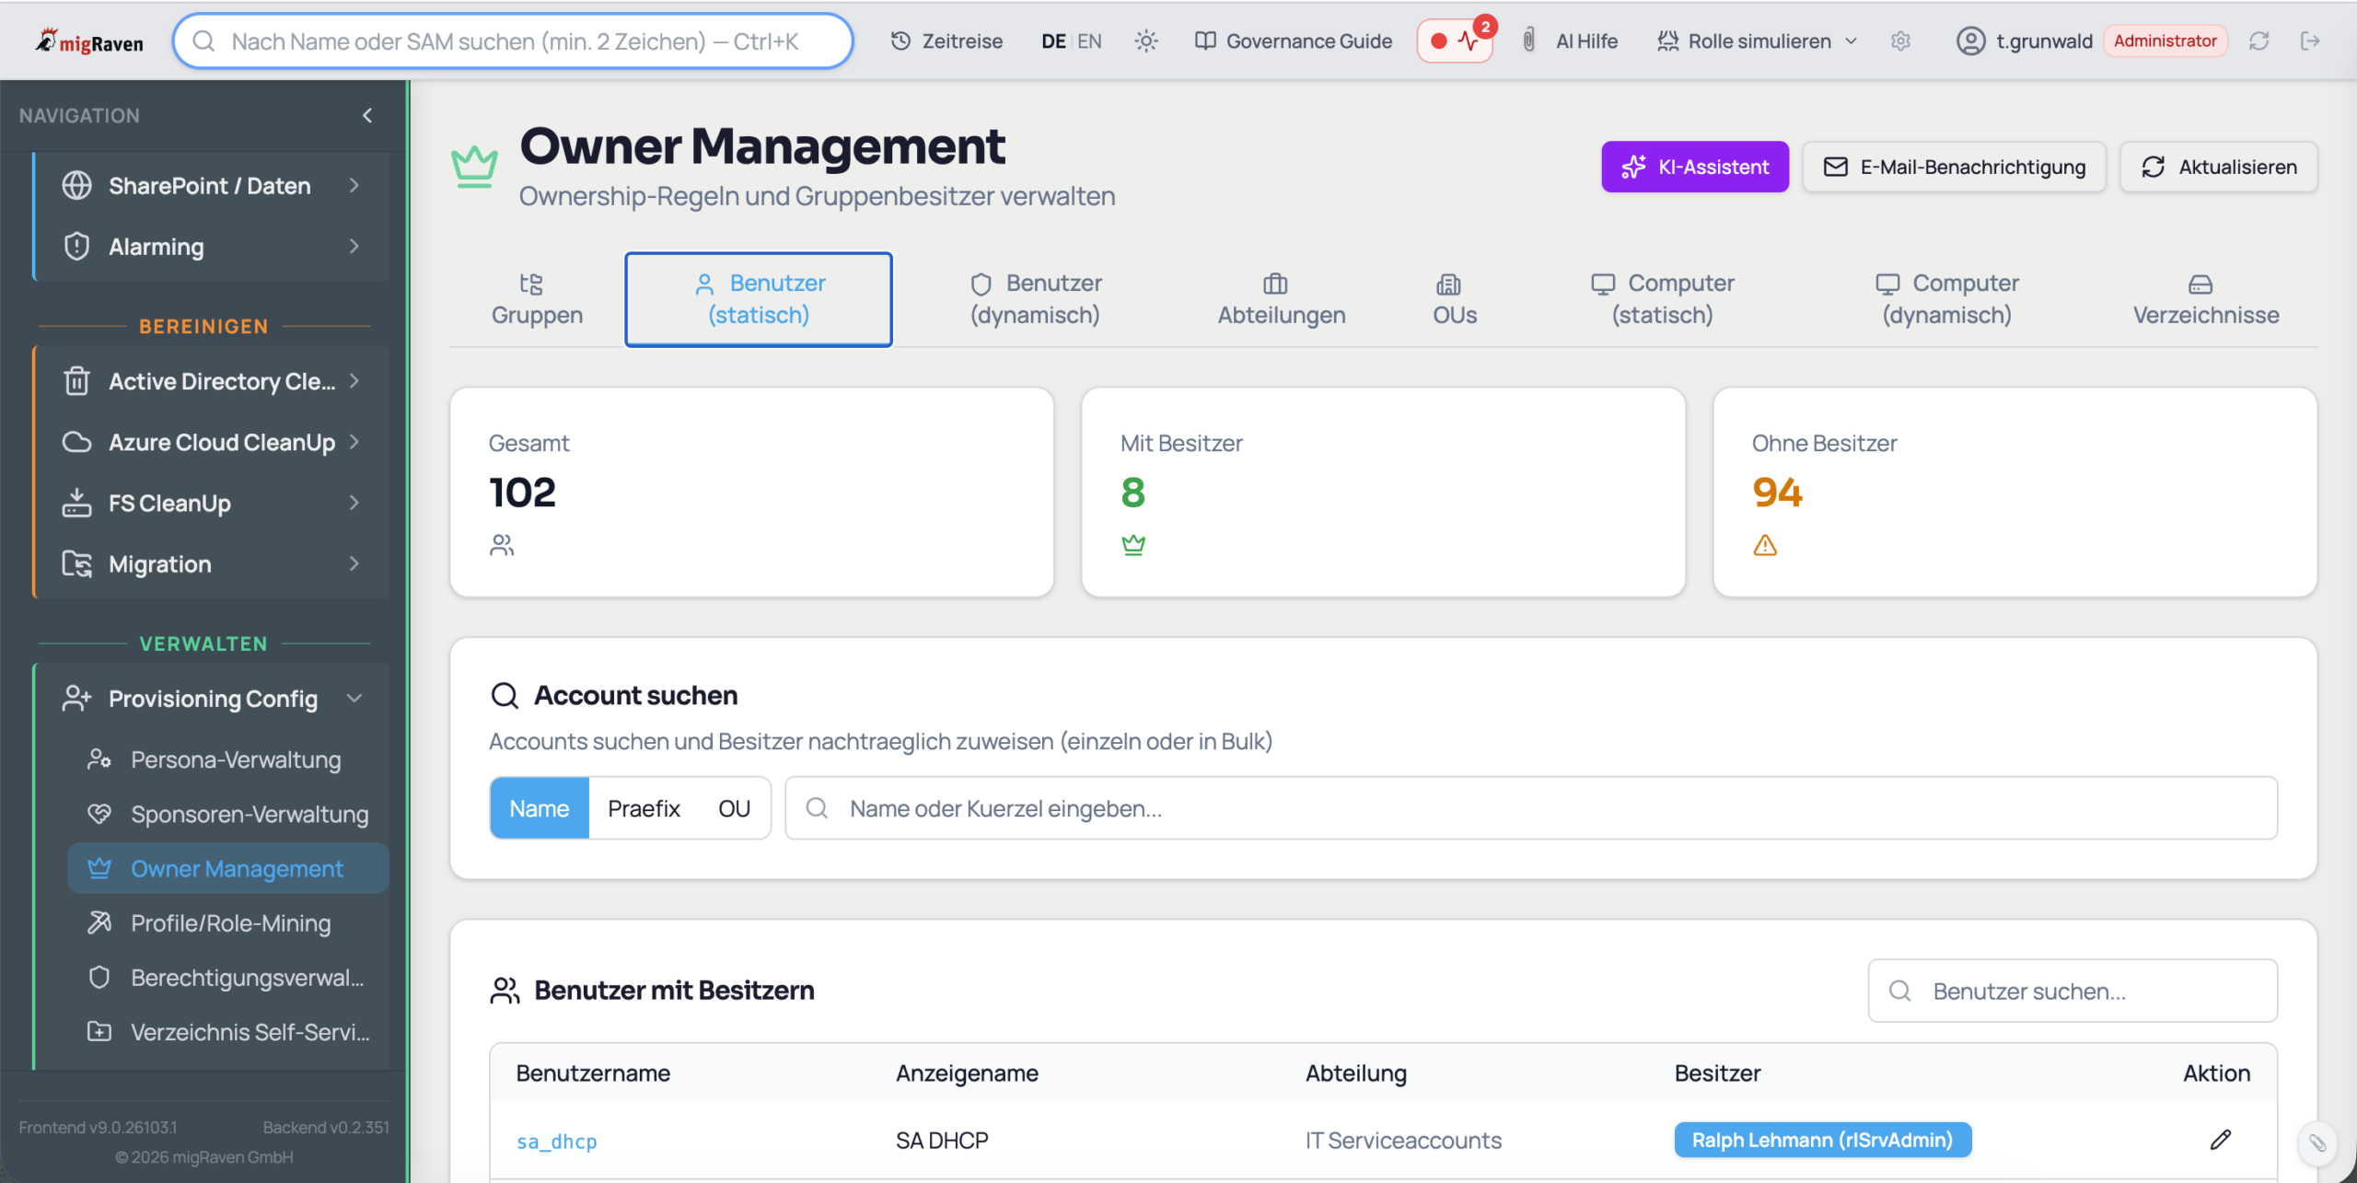This screenshot has height=1183, width=2357.
Task: Open the sa_dhcp user link
Action: 556,1141
